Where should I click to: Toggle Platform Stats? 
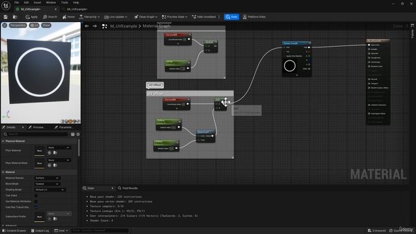[254, 17]
